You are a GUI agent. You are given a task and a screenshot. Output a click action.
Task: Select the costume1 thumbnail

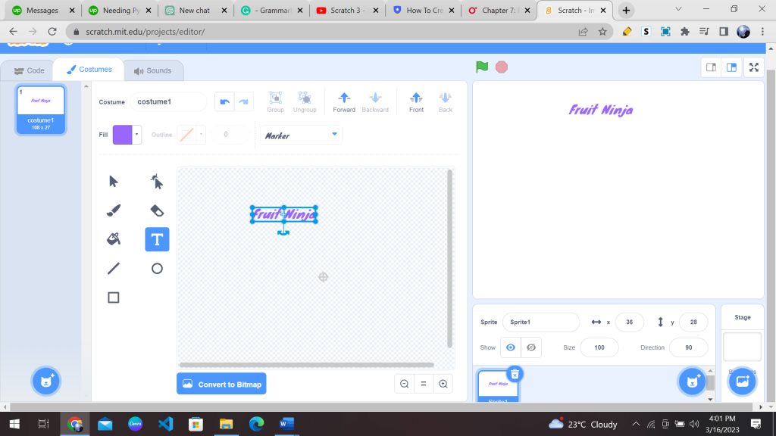pos(41,109)
